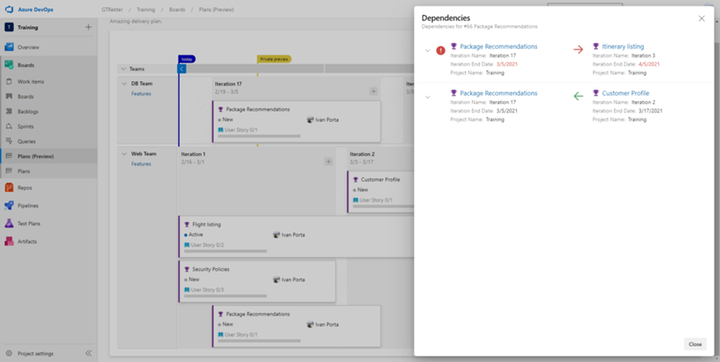Open Package Recommendations link with error

pos(499,47)
